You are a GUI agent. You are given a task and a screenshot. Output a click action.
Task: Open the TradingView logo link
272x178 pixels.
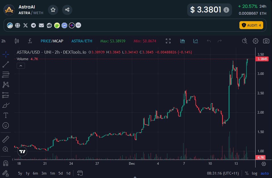coord(22,151)
